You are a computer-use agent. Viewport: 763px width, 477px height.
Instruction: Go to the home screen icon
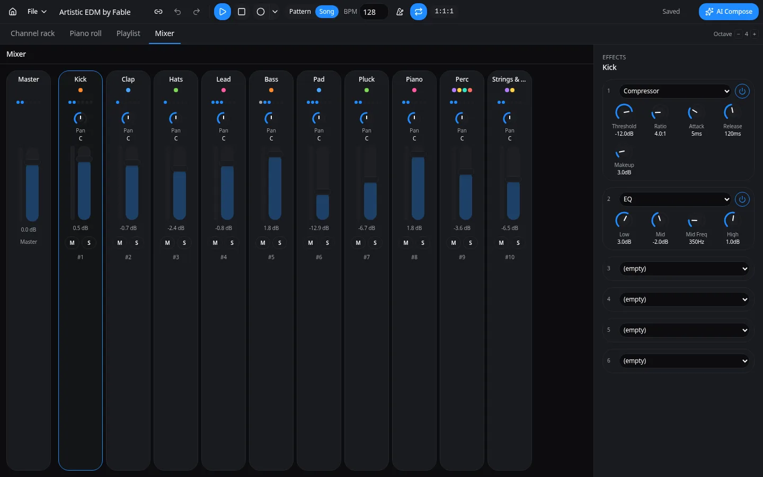coord(13,12)
